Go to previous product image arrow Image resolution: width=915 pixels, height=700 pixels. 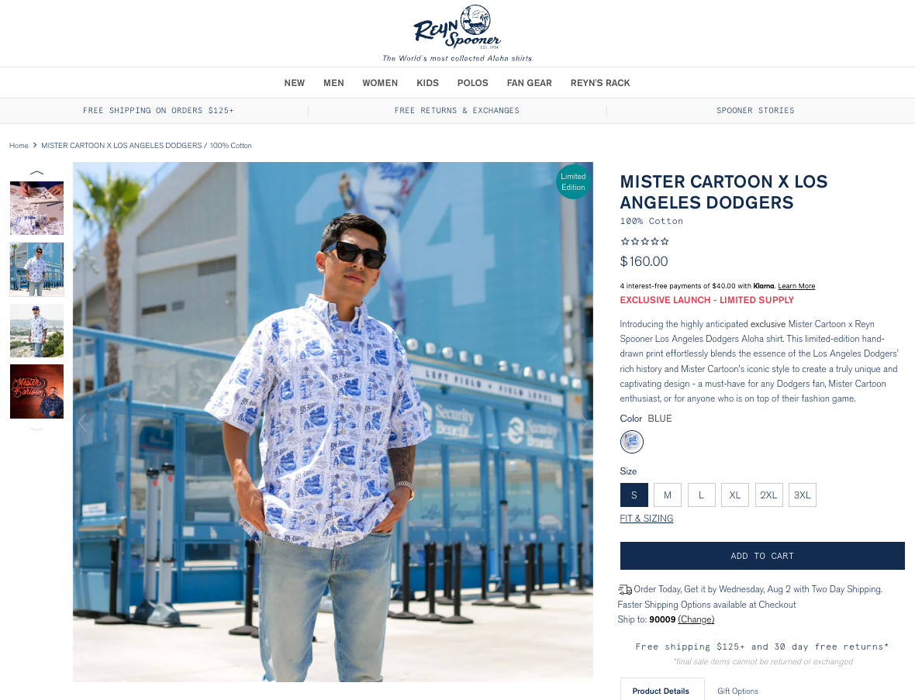[x=82, y=422]
